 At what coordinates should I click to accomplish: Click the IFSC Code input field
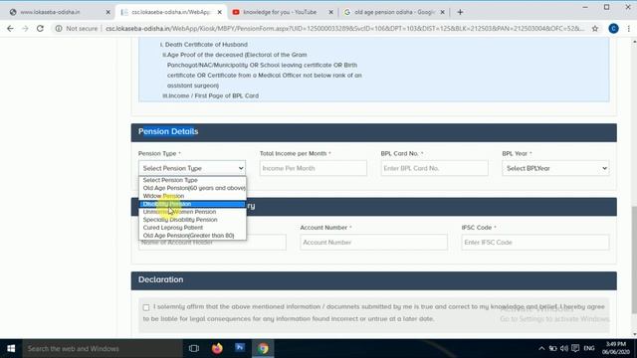coord(535,243)
